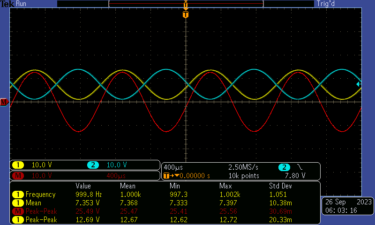Click the 400µs timebase readout
This screenshot has height=225, width=375.
point(173,167)
